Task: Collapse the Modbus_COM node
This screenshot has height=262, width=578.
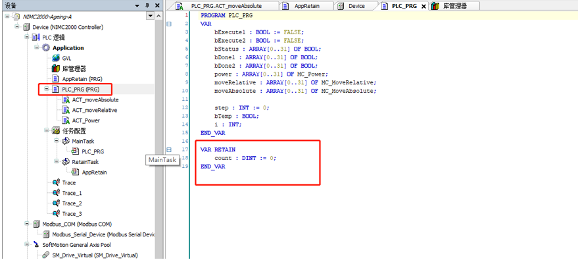Action: click(27, 224)
